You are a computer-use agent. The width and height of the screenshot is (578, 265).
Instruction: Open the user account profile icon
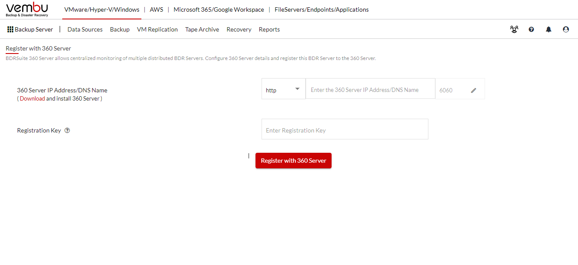[x=566, y=29]
